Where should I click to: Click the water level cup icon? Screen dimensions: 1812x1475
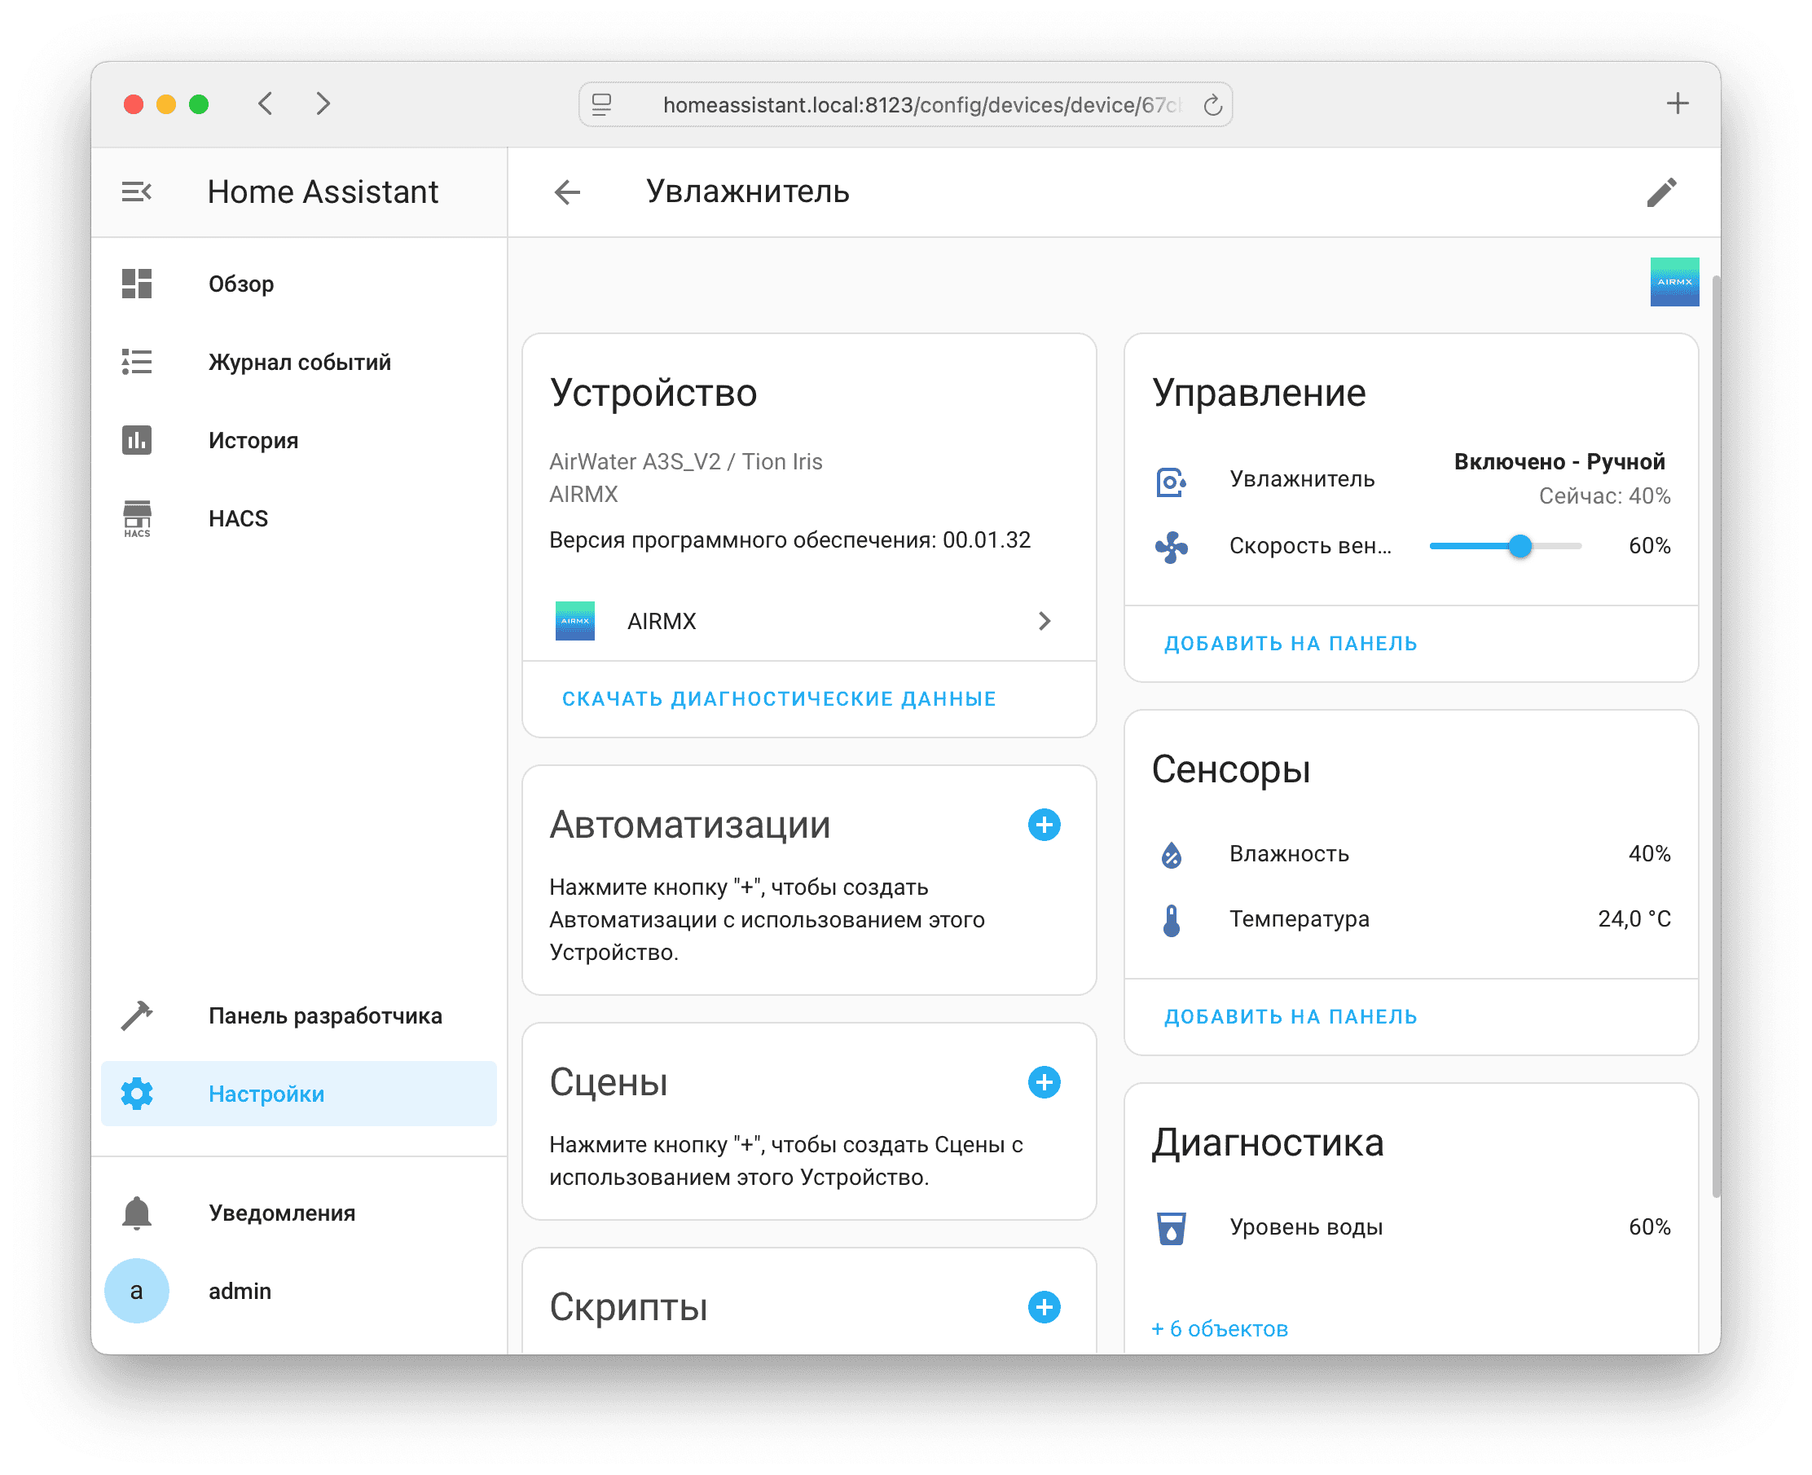[x=1171, y=1228]
